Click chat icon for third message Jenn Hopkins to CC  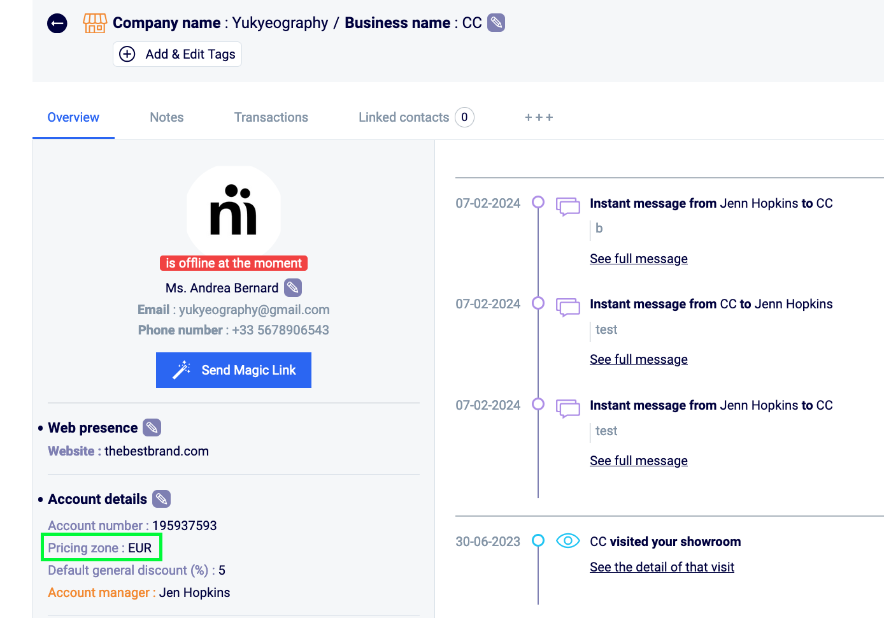(x=568, y=408)
